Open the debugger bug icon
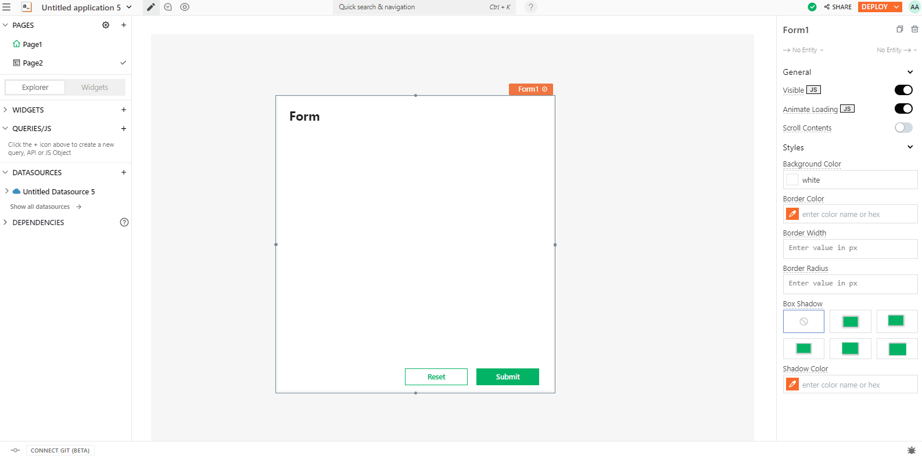 [x=911, y=450]
